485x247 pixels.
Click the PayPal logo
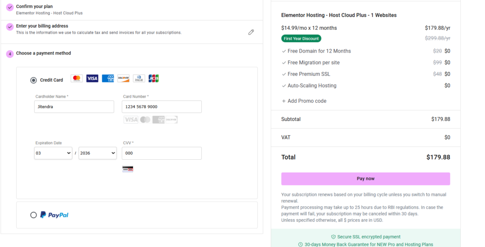coord(54,215)
